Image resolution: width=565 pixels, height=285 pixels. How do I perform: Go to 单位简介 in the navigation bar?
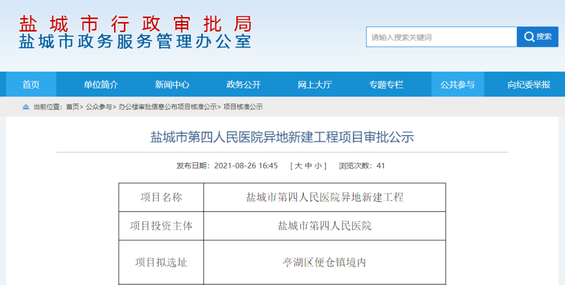(101, 85)
